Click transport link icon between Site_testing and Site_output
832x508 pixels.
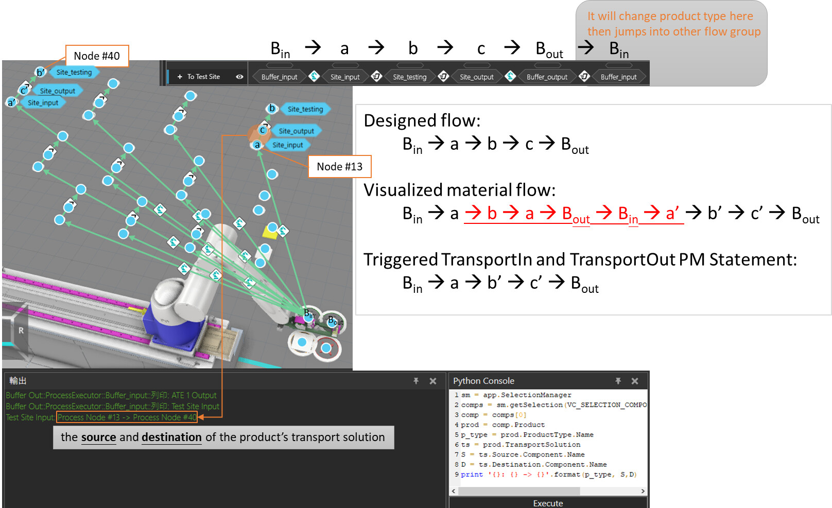coord(443,76)
